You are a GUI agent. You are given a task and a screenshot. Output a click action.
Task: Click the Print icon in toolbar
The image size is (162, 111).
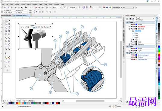(x=12, y=7)
